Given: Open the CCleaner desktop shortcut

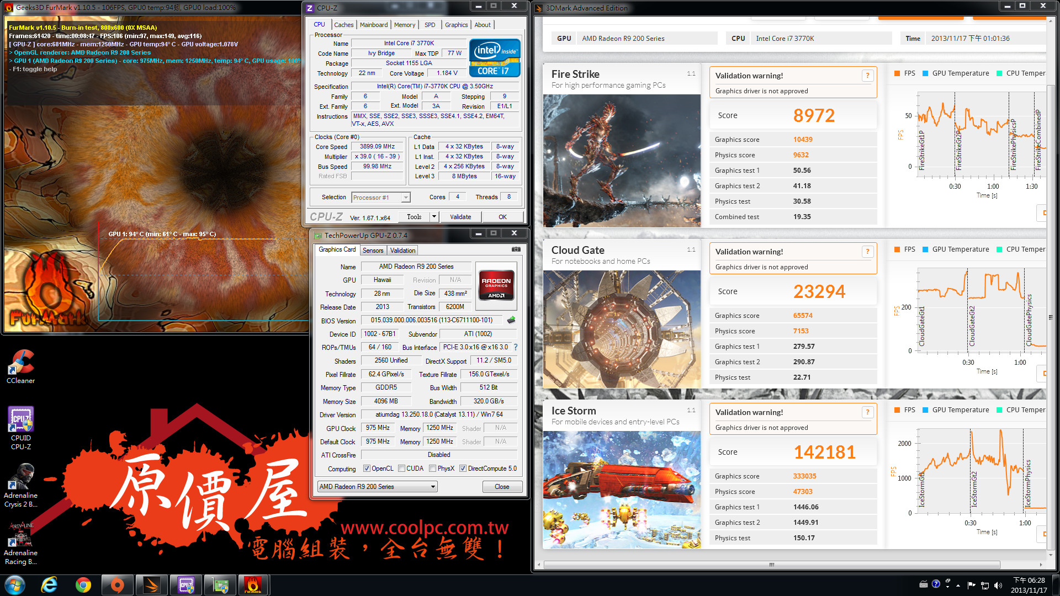Looking at the screenshot, I should tap(20, 367).
